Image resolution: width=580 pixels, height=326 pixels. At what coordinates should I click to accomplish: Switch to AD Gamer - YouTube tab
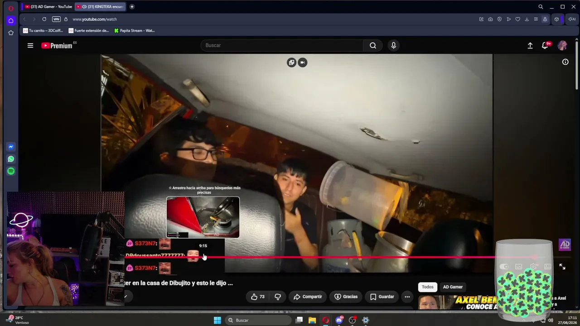click(48, 7)
